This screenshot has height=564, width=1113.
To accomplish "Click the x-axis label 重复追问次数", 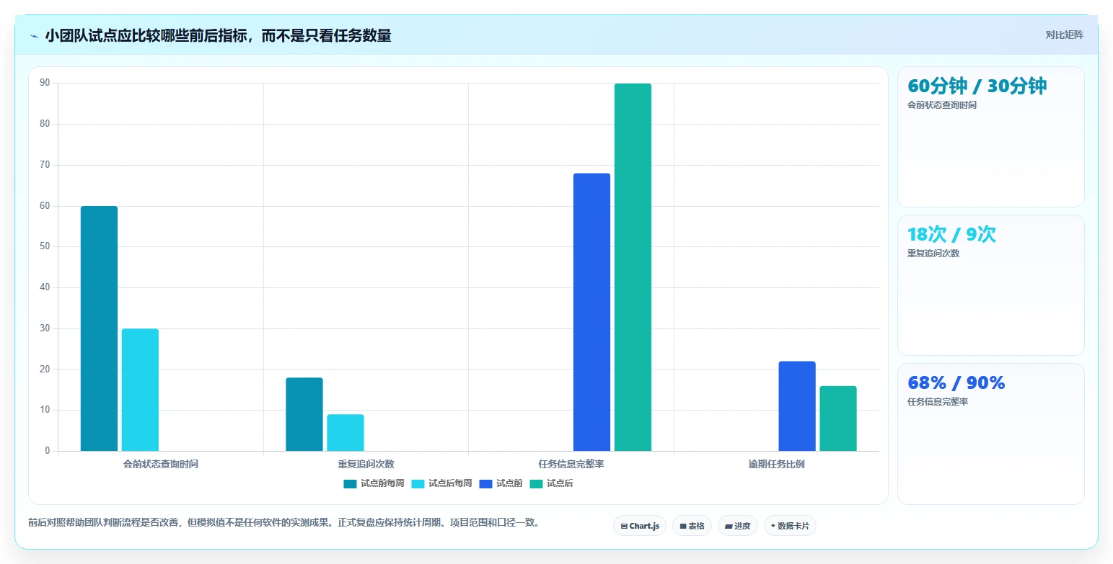I will [x=366, y=464].
